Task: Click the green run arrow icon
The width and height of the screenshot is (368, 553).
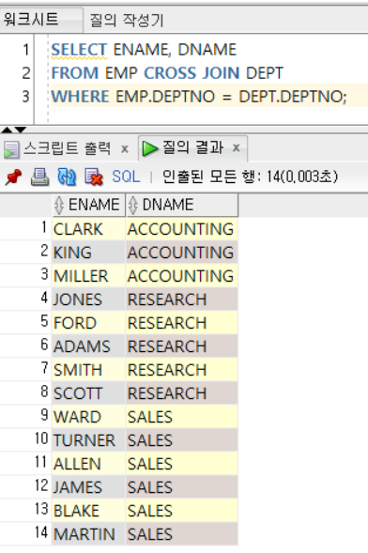Action: point(150,148)
